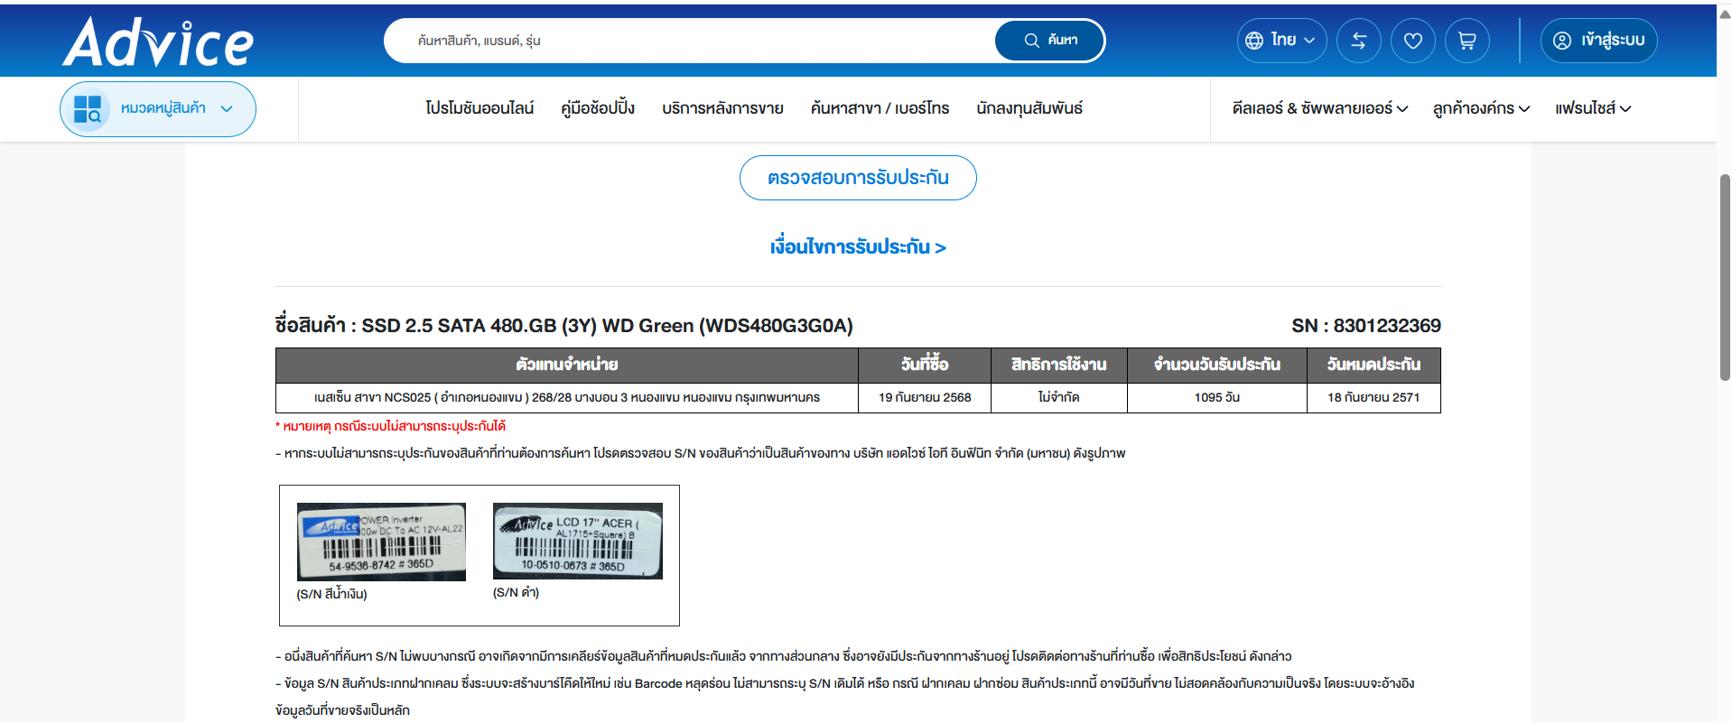The width and height of the screenshot is (1732, 723).
Task: Click the product category grid icon
Action: point(88,109)
